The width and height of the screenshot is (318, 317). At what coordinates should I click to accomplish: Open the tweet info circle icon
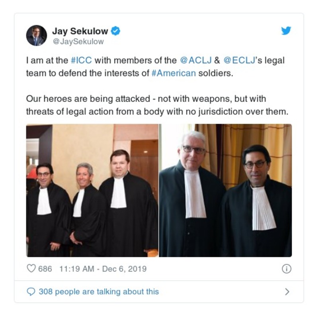point(287,269)
